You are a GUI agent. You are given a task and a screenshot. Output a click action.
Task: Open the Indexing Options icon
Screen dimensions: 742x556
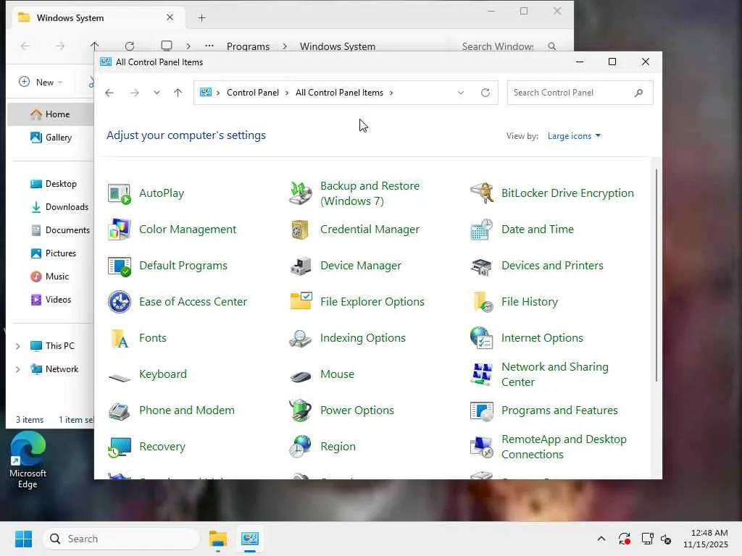pos(301,338)
